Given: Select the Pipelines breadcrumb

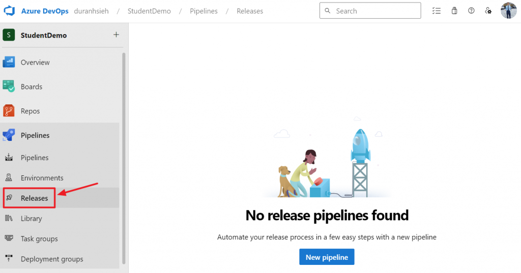Looking at the screenshot, I should 204,11.
